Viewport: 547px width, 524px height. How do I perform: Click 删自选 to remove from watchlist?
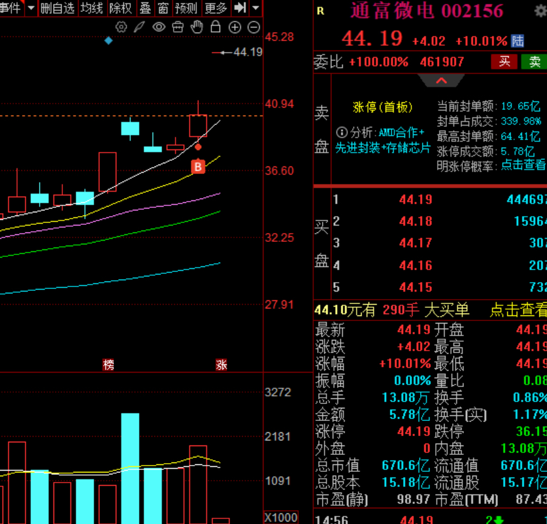pos(58,8)
